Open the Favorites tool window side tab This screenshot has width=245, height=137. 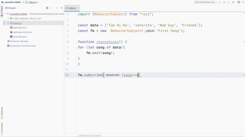(2, 129)
